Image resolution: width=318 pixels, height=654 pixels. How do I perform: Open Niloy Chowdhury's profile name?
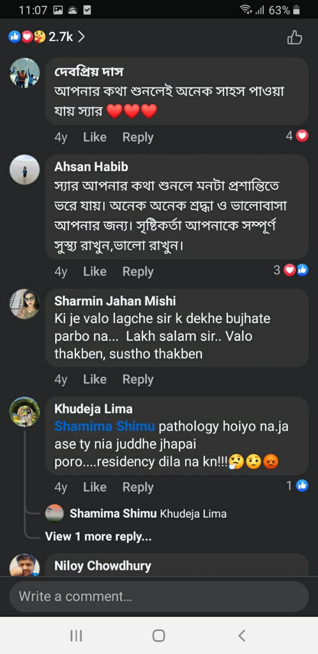(x=103, y=566)
